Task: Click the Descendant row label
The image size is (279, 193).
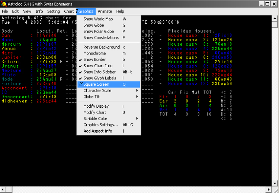Action: pos(16,97)
